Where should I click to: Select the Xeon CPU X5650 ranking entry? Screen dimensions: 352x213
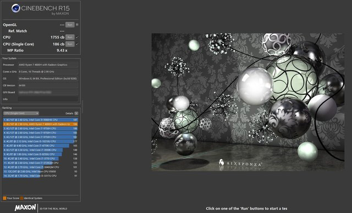click(40, 171)
